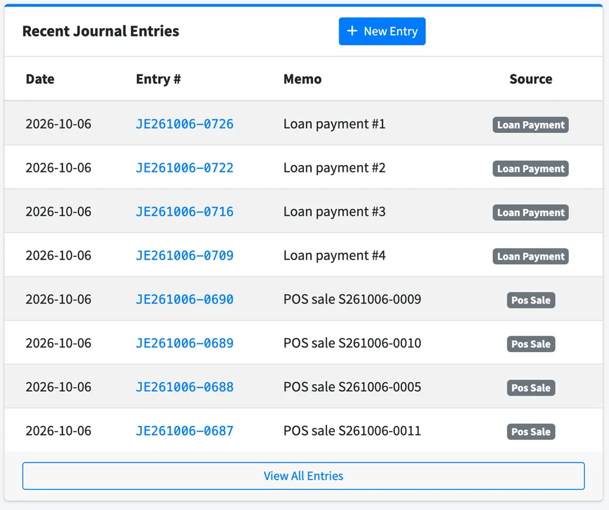Open View All Entries
Screen dimensions: 609x510
303,476
